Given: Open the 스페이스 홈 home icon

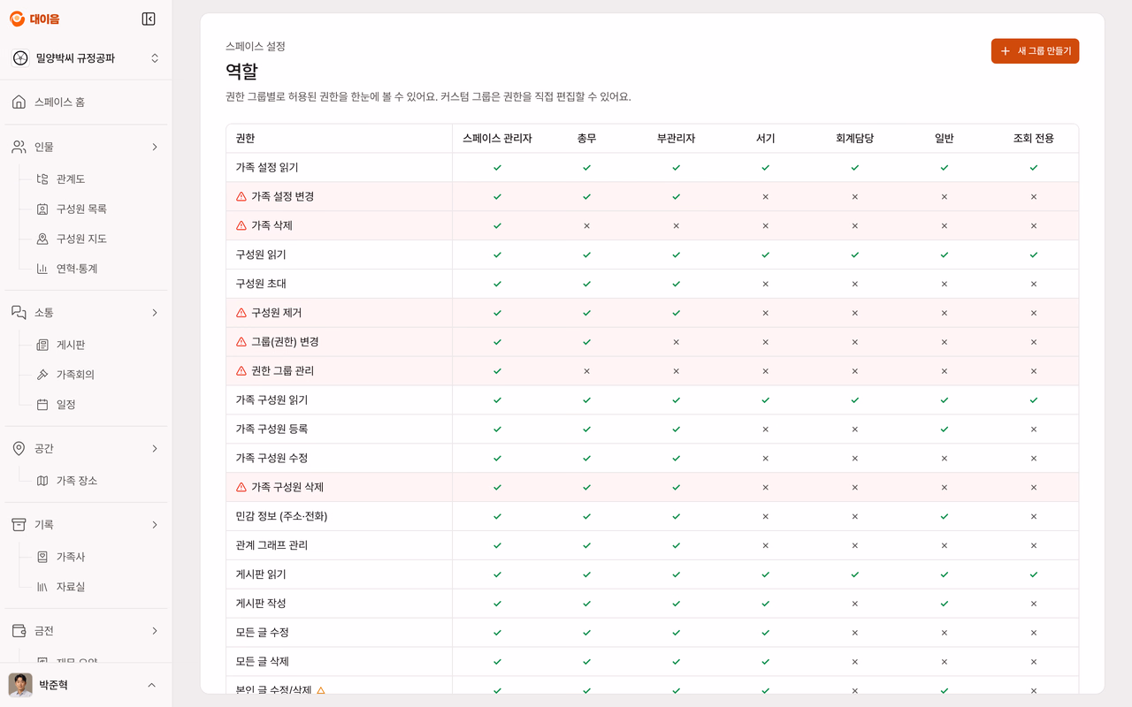Looking at the screenshot, I should [19, 102].
